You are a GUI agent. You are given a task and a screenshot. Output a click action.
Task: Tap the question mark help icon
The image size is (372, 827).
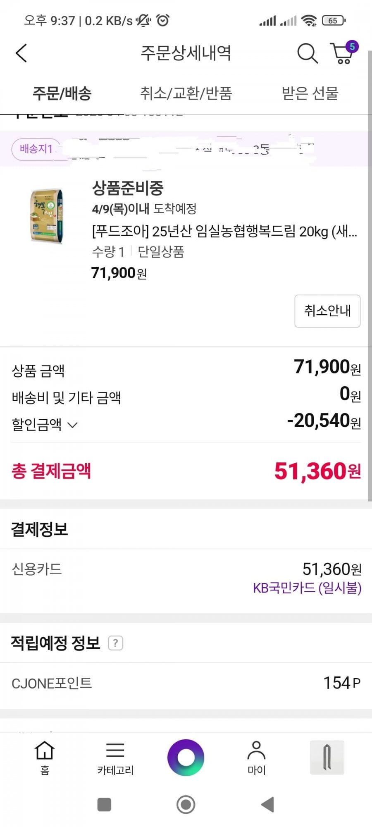[x=115, y=643]
